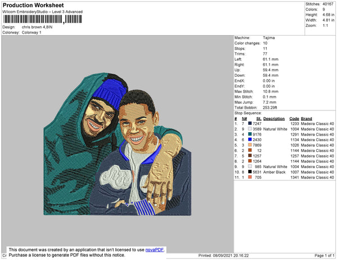Click the 'St.' column header
The width and height of the screenshot is (337, 260).
click(x=259, y=119)
